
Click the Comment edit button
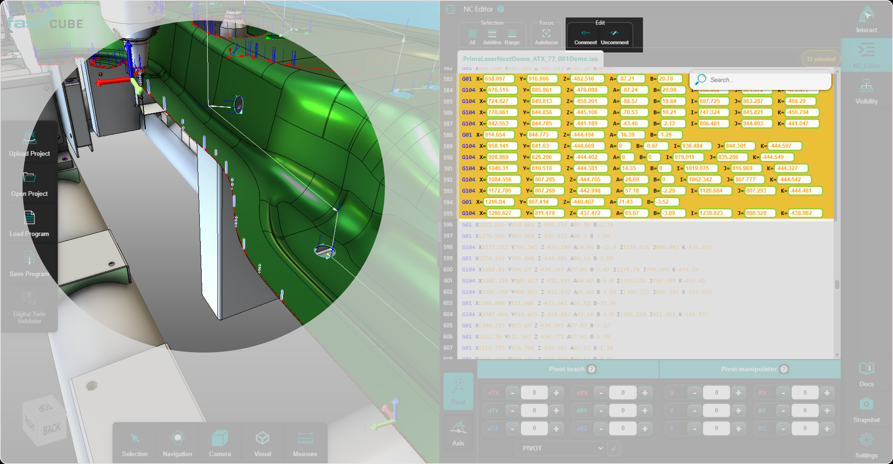pos(585,37)
